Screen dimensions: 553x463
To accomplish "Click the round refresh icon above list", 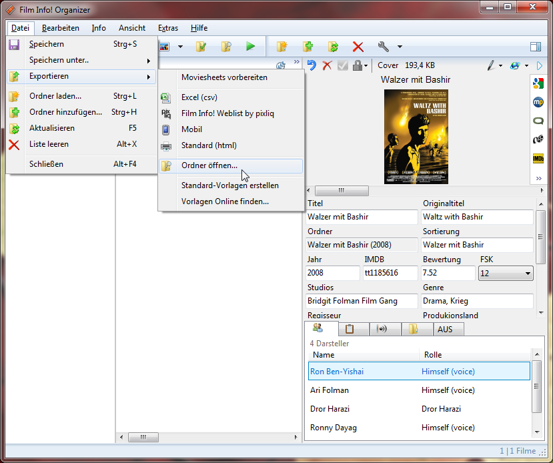I will pyautogui.click(x=281, y=65).
